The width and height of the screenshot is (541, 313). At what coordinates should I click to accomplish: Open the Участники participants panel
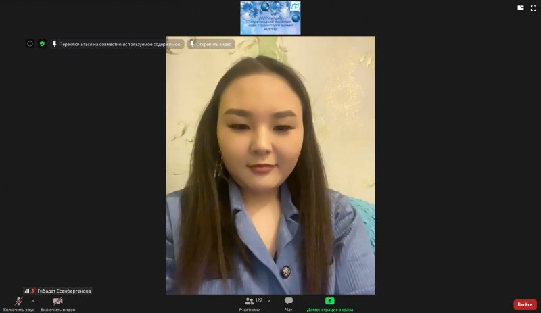point(250,304)
